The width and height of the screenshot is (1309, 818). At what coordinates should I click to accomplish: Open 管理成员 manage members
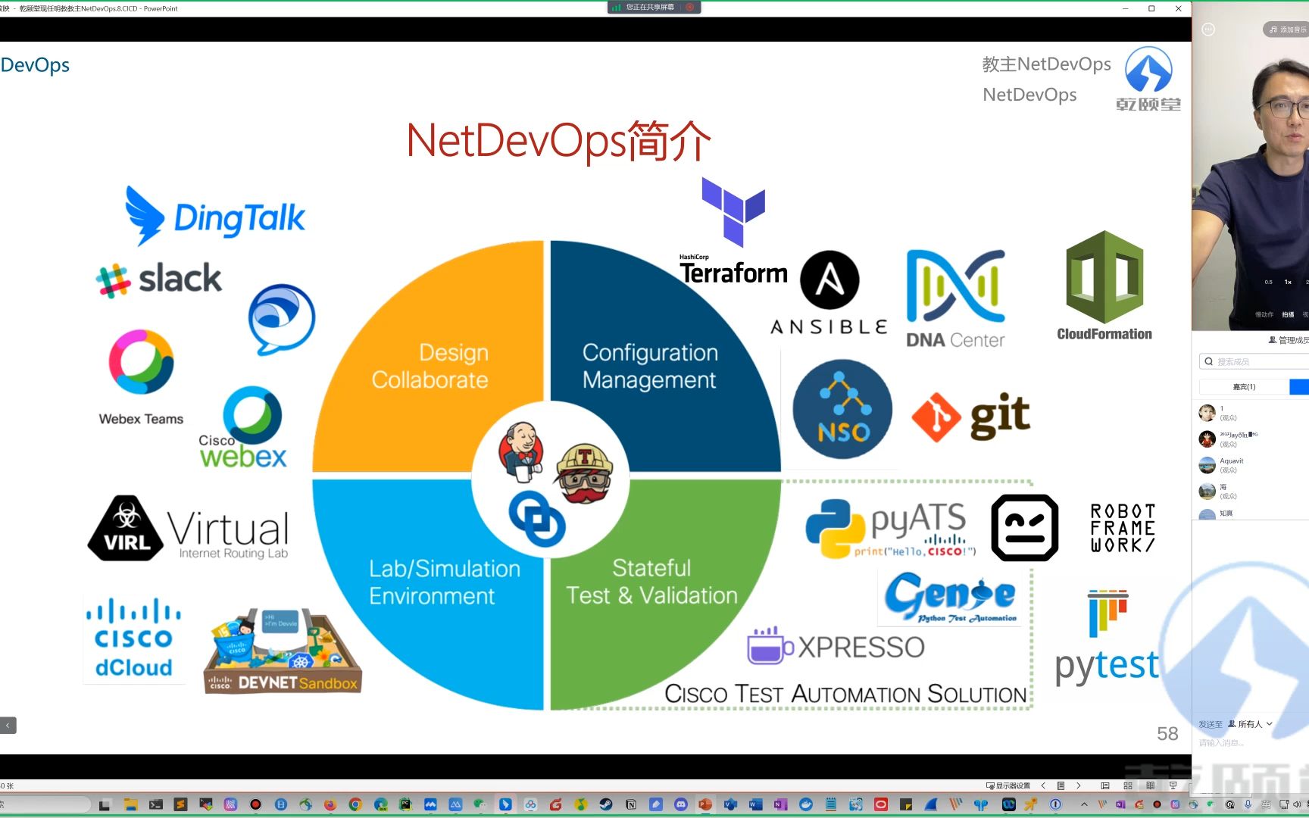click(1289, 340)
